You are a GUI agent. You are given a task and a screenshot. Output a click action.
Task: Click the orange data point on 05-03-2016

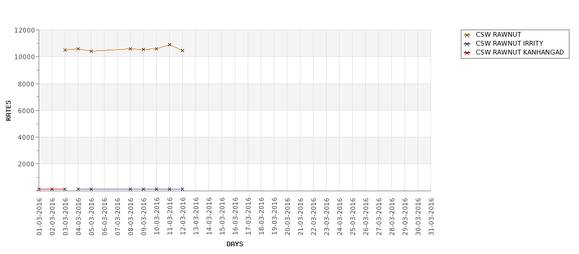(91, 51)
